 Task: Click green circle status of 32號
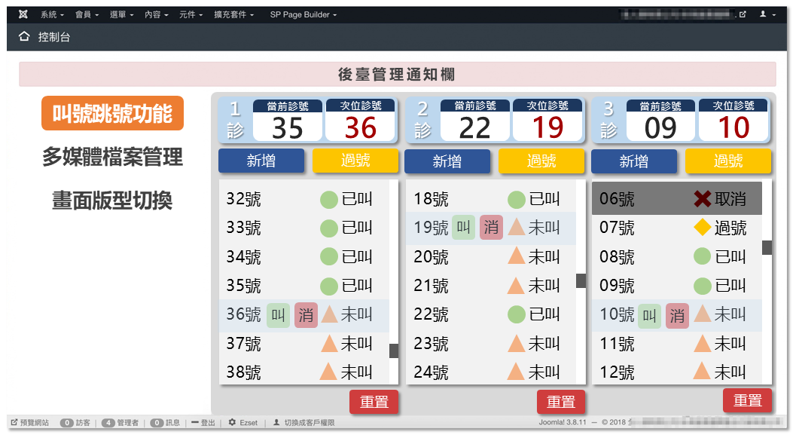tap(329, 199)
